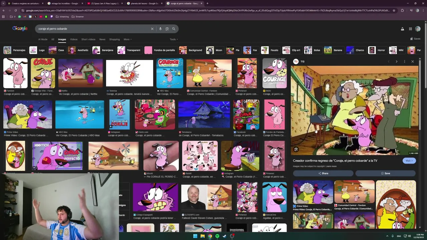Open search by image (Lens) icon
Screen dimensions: 427x240
(x=167, y=29)
